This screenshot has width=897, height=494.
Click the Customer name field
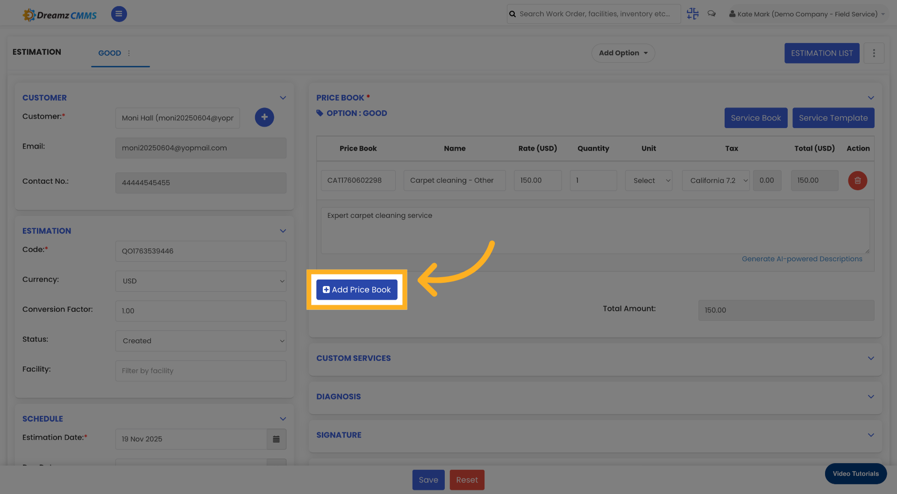pyautogui.click(x=178, y=118)
